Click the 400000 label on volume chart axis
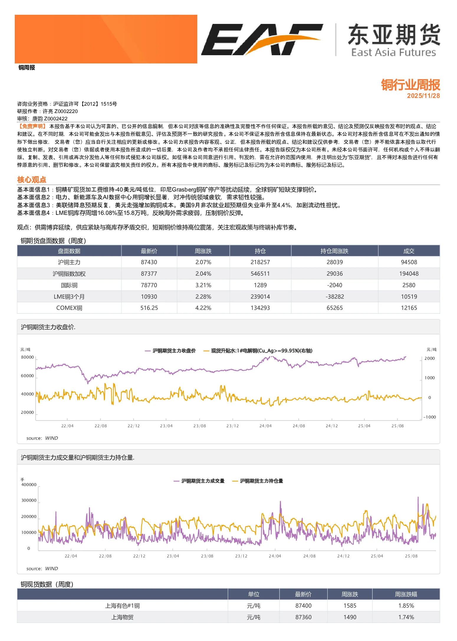457x641 pixels. pos(29,485)
